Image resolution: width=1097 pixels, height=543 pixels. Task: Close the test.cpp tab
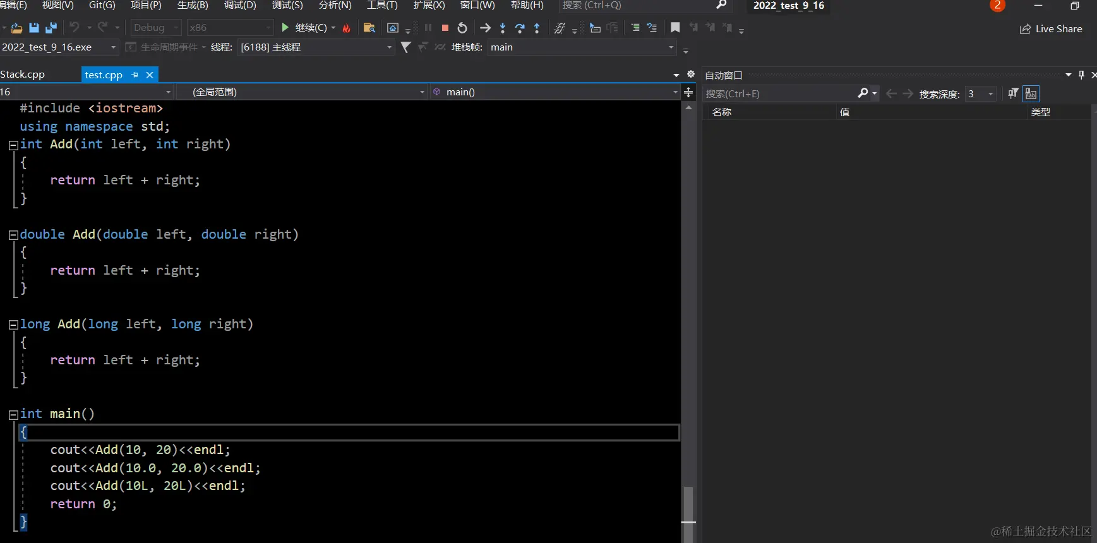point(150,75)
